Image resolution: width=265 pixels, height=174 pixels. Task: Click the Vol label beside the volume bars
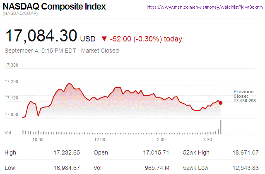pyautogui.click(x=7, y=132)
